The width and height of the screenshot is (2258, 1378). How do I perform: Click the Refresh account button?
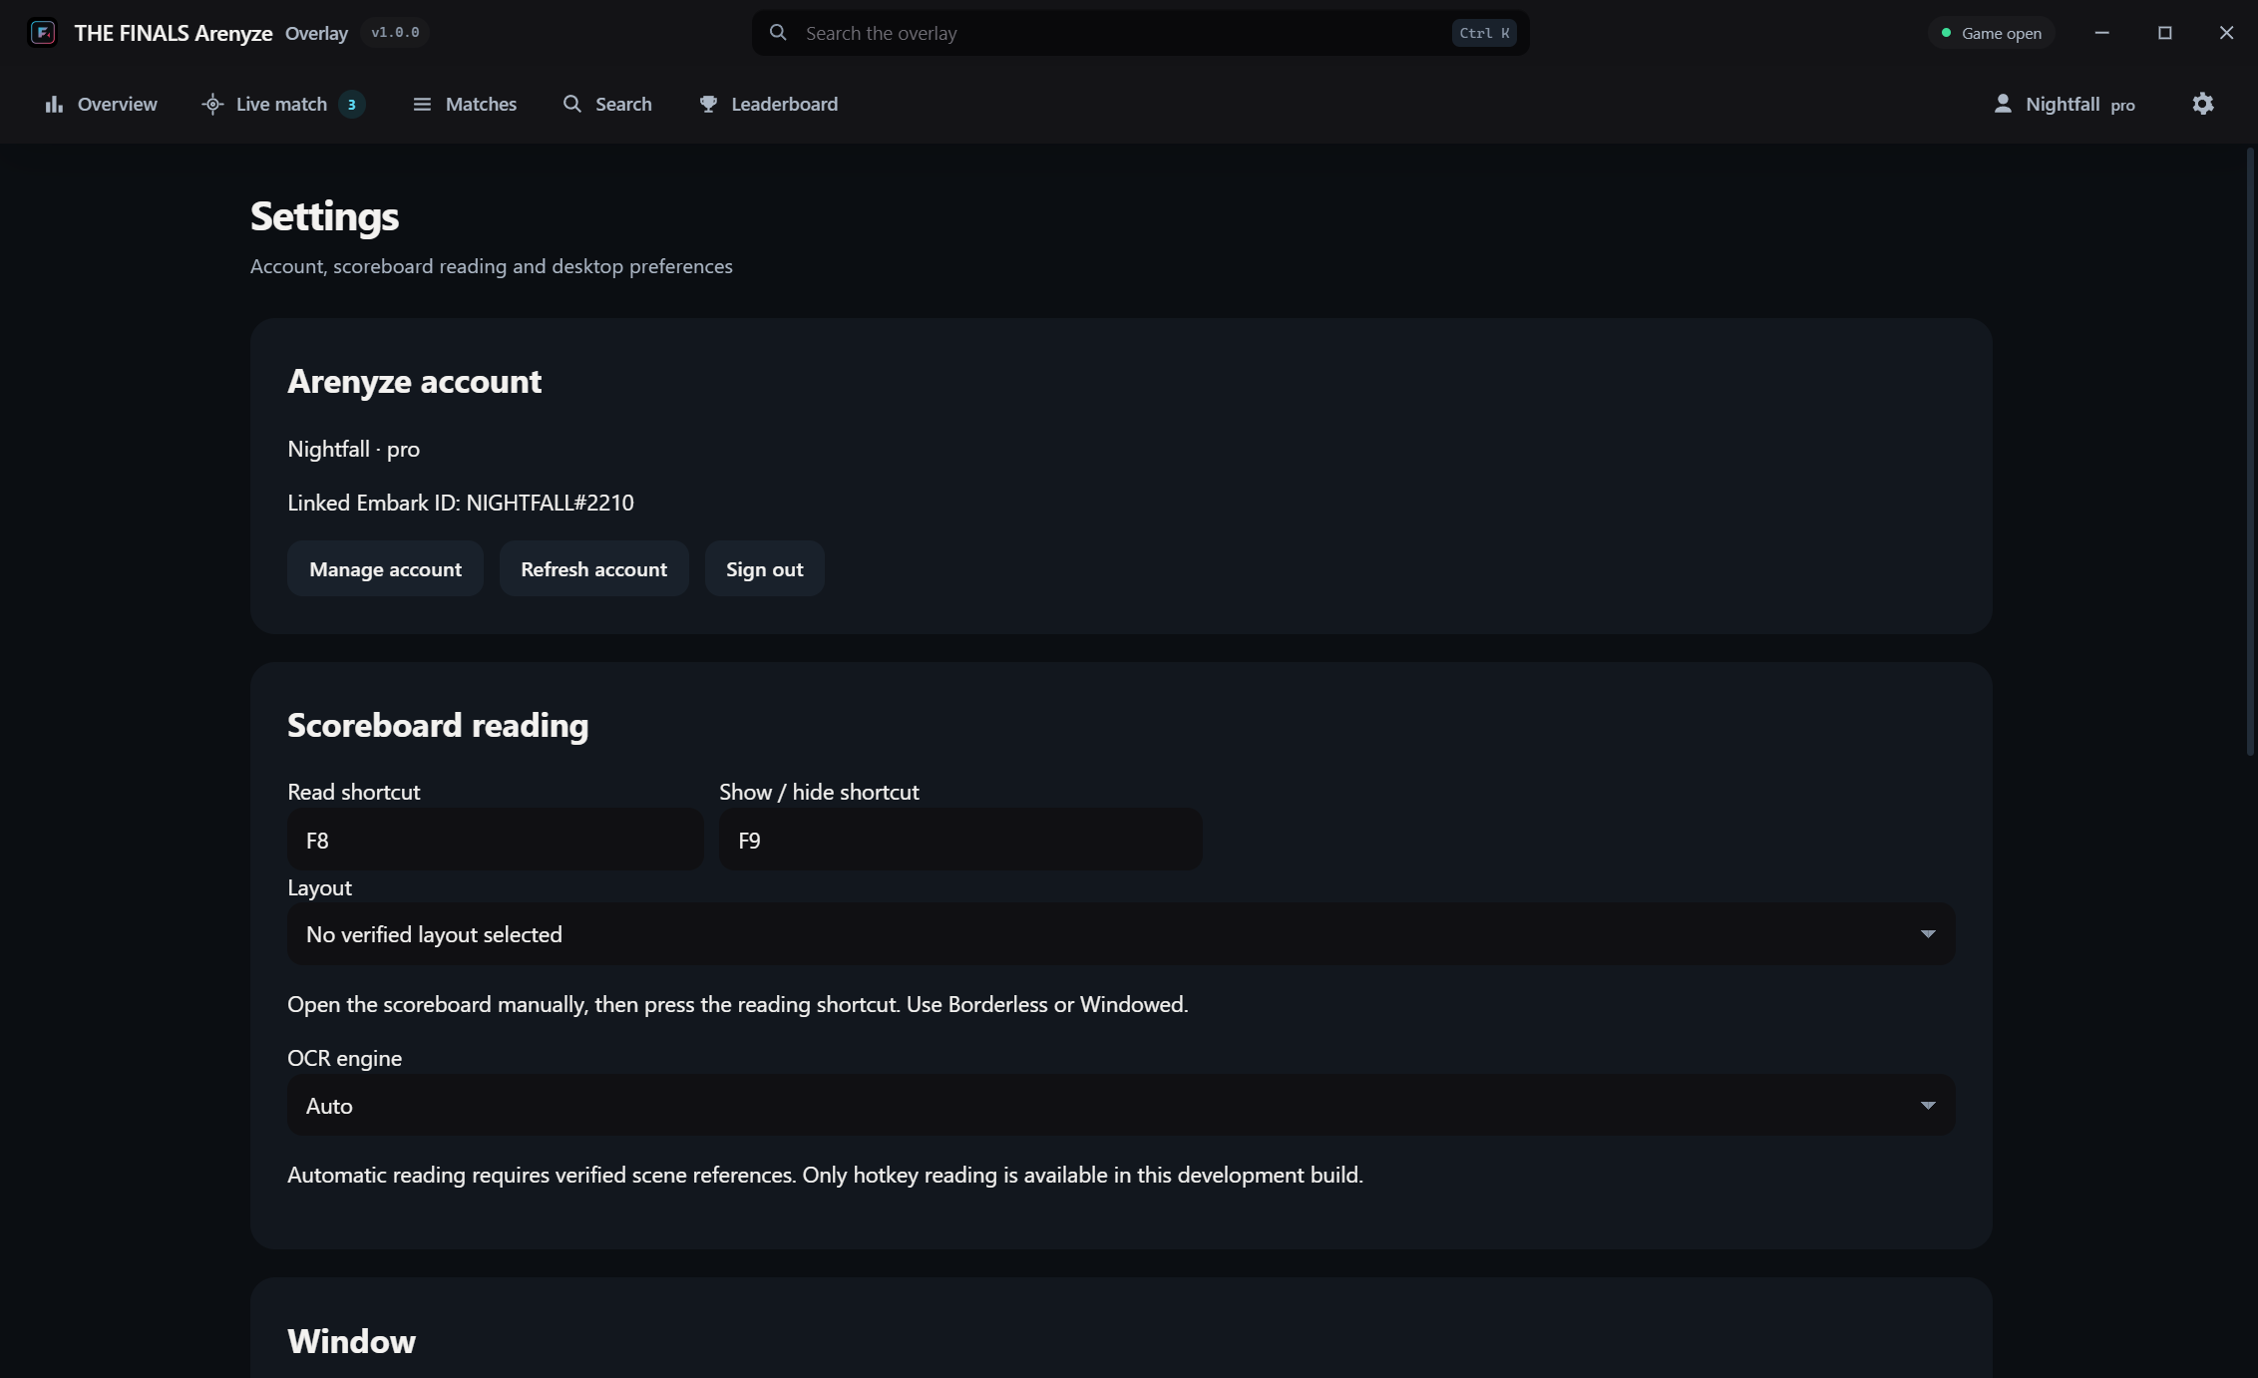593,568
